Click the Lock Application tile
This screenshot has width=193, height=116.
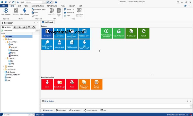[x=119, y=33]
